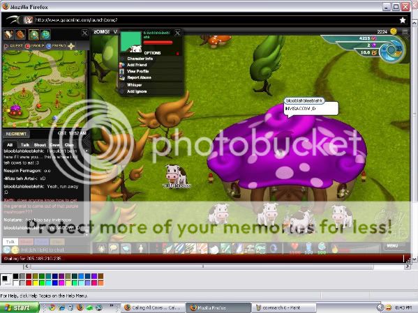Click the RECREW! button
This screenshot has width=418, height=313.
(16, 134)
